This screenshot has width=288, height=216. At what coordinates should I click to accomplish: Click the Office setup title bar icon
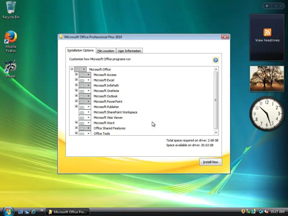tap(61, 37)
